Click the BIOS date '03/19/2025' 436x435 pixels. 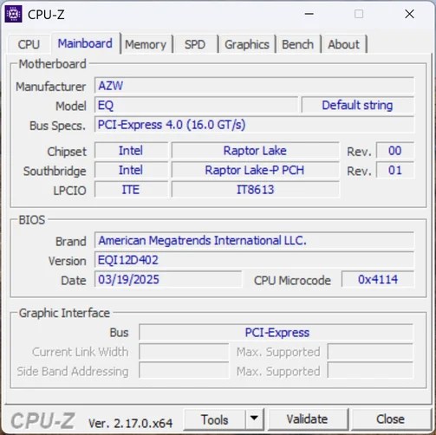coord(168,279)
